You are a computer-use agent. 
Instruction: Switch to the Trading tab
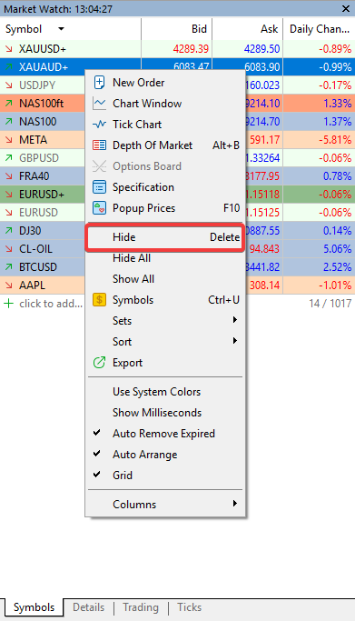(141, 607)
